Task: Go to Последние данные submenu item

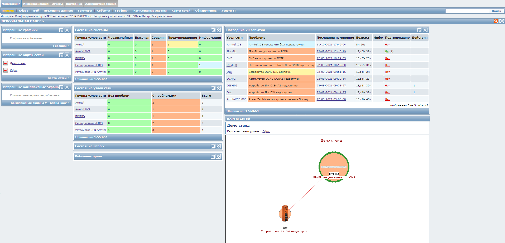Action: [58, 11]
